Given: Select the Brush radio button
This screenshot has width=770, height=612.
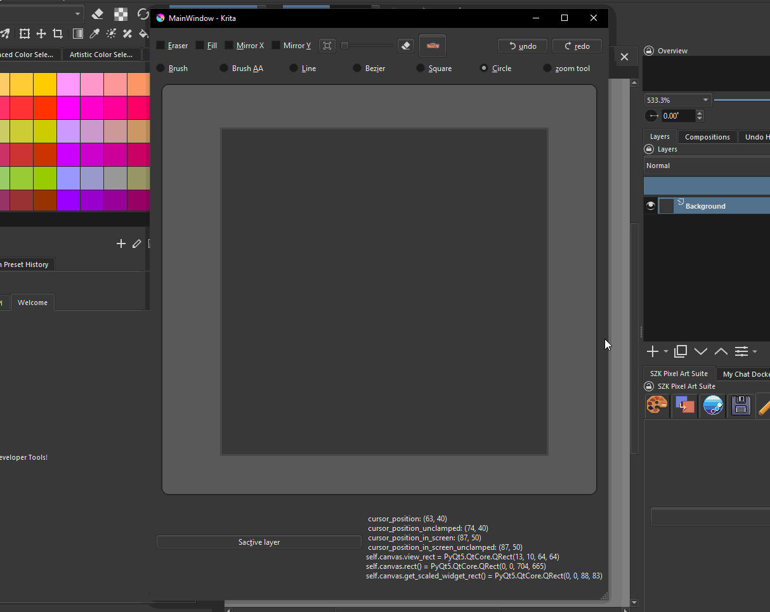Looking at the screenshot, I should click(172, 68).
